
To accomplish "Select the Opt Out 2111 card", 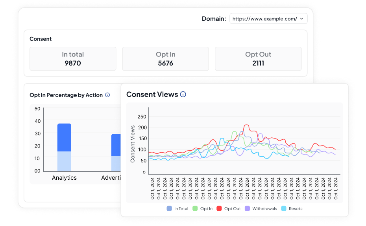I will point(258,58).
